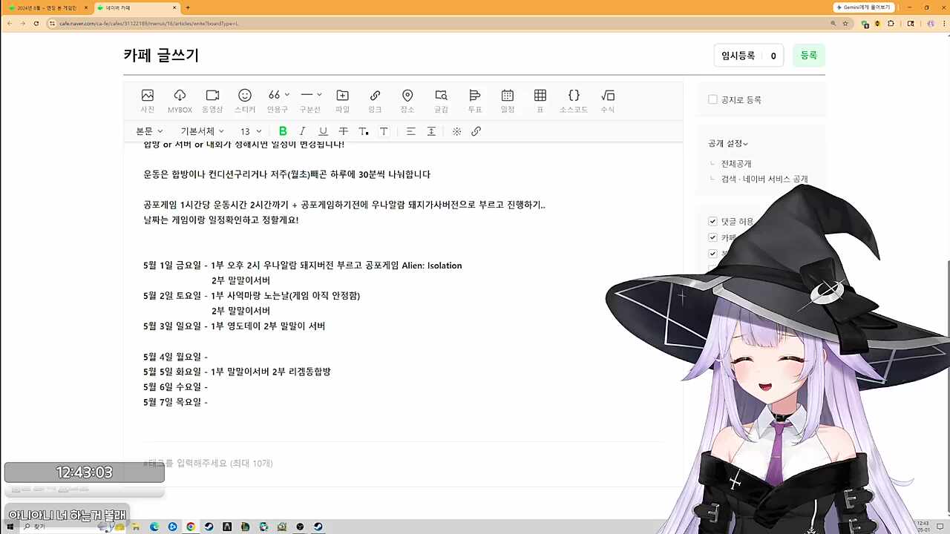Open the text color picker
Viewport: 950px width, 534px height.
click(x=364, y=131)
